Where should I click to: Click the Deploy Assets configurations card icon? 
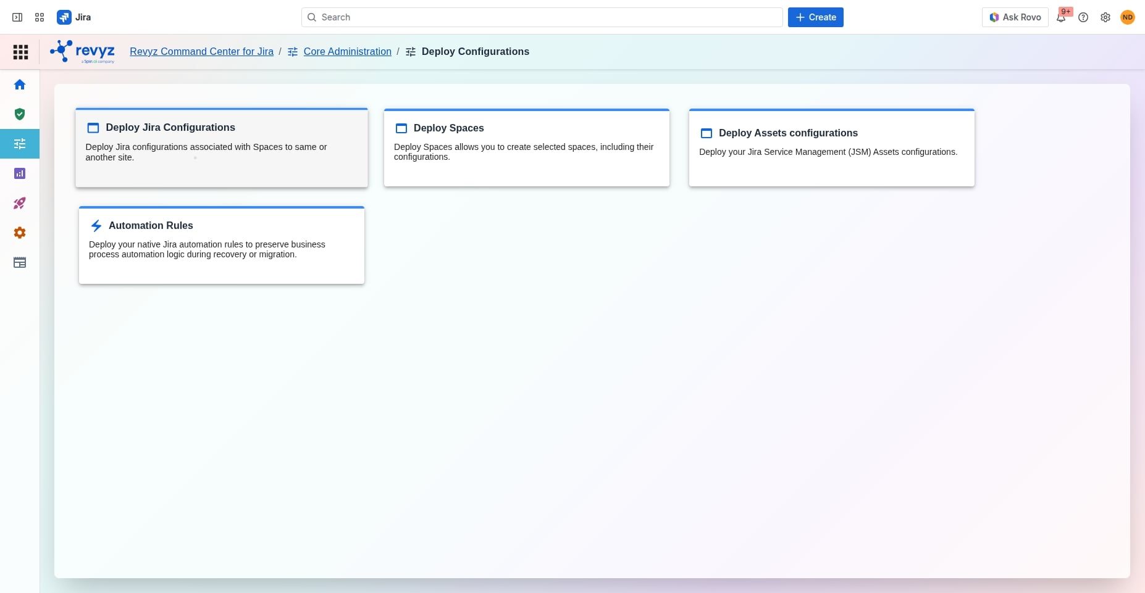coord(707,133)
